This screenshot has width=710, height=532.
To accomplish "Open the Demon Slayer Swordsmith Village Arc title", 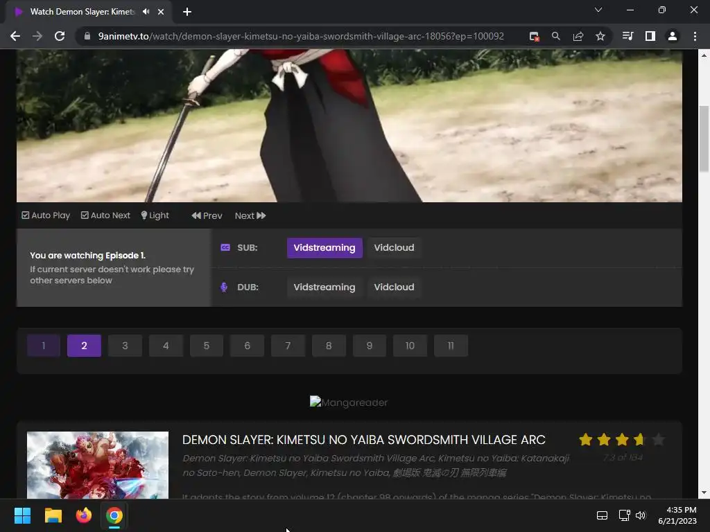I will pos(363,440).
